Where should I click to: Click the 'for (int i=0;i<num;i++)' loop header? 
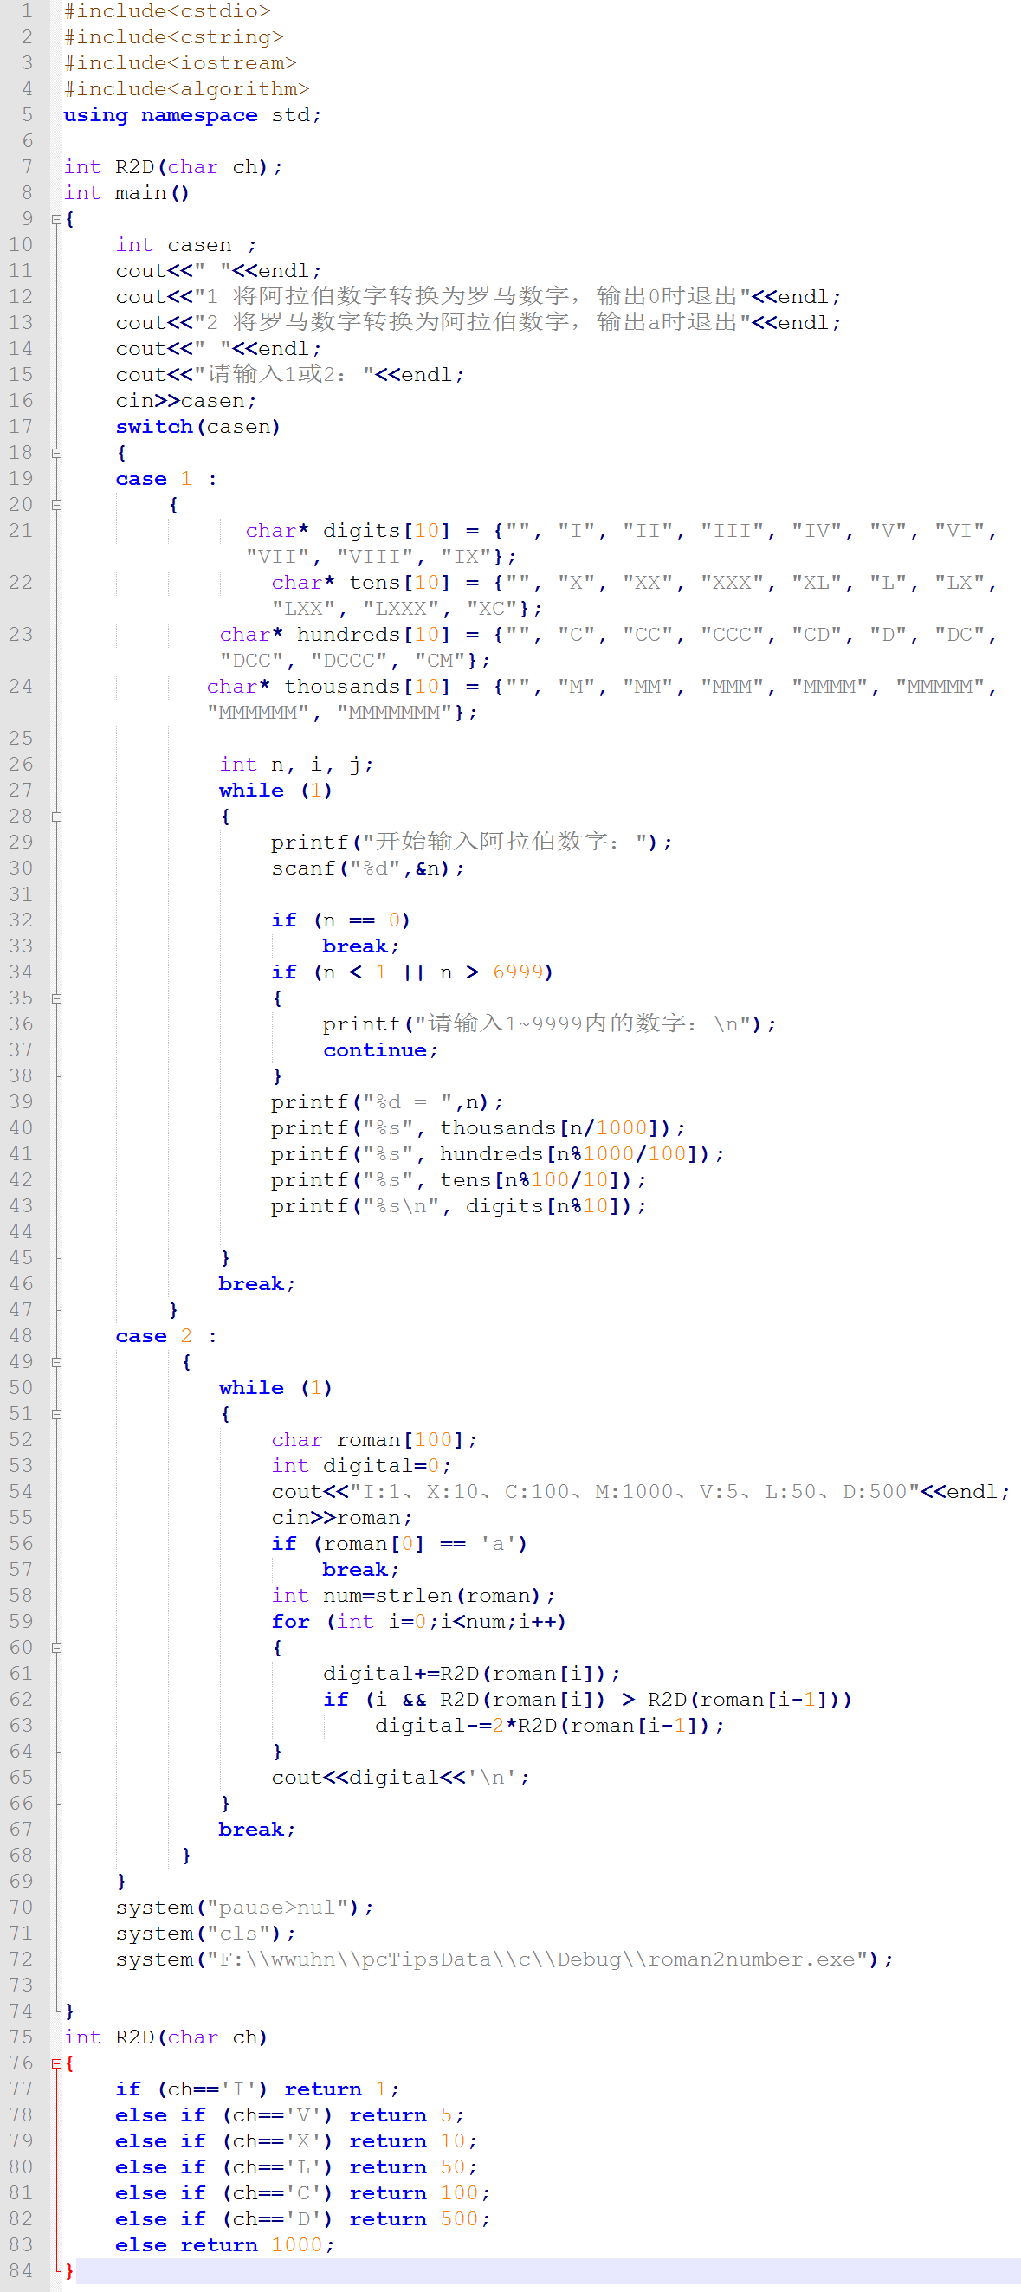(419, 1622)
